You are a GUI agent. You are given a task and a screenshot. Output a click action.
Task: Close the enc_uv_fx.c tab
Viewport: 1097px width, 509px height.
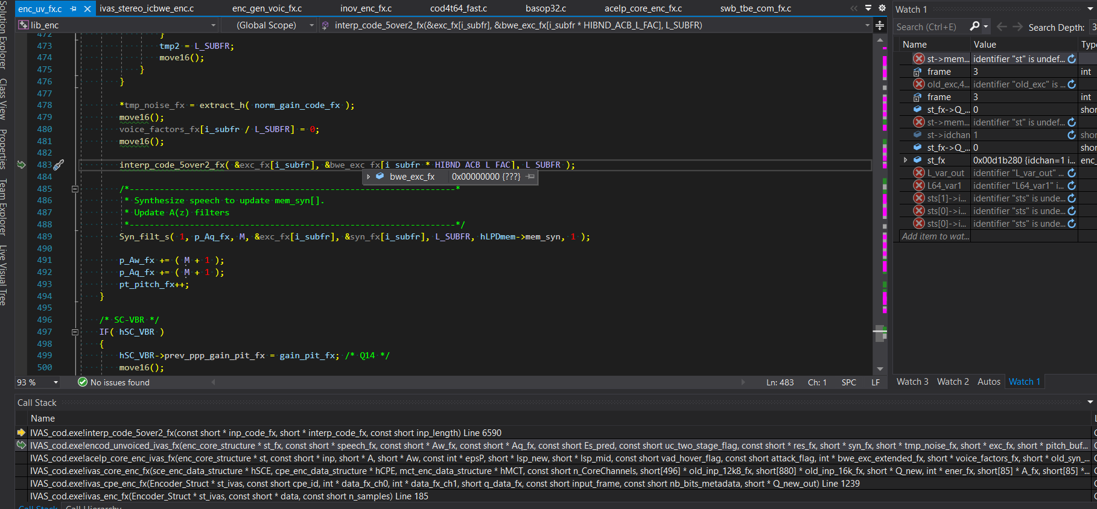coord(87,9)
